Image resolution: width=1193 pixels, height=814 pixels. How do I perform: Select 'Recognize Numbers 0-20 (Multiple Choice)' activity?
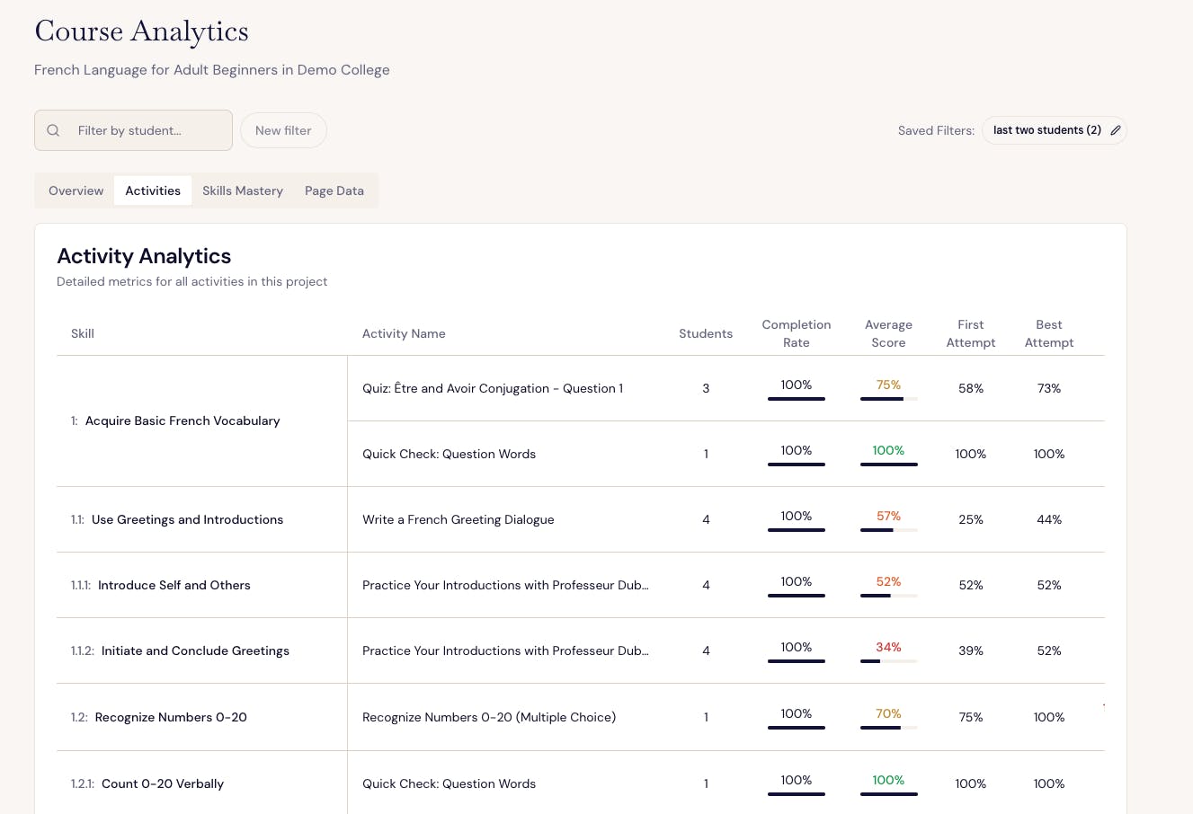click(489, 717)
